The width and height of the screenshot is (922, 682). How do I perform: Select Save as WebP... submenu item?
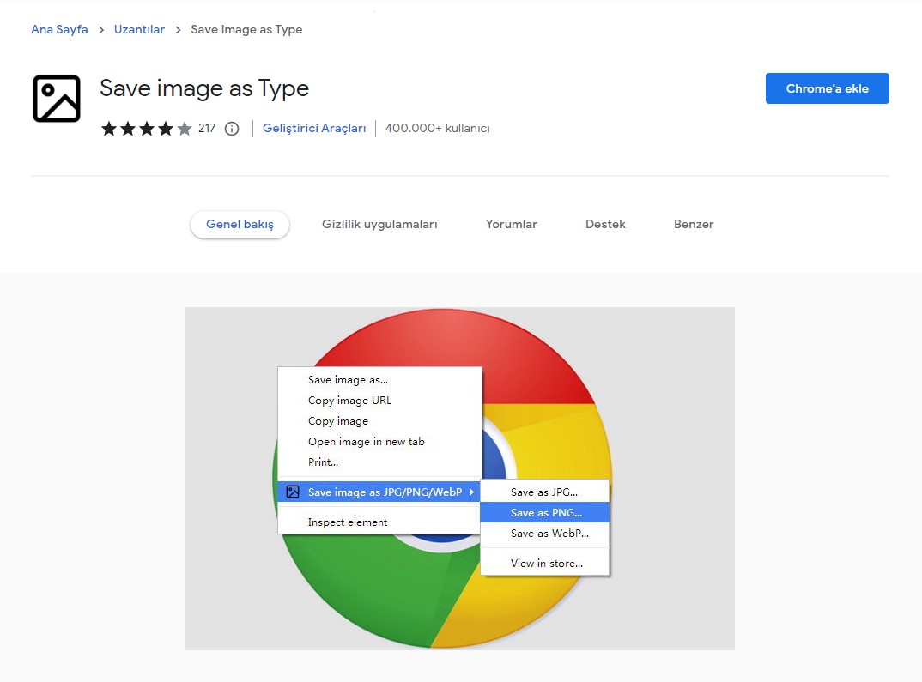[544, 534]
